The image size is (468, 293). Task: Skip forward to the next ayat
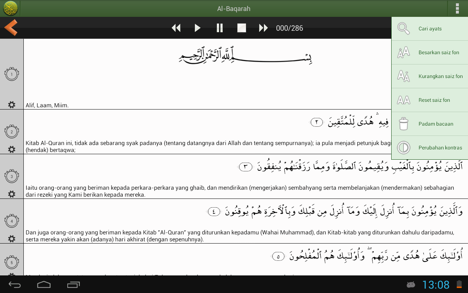(x=263, y=28)
